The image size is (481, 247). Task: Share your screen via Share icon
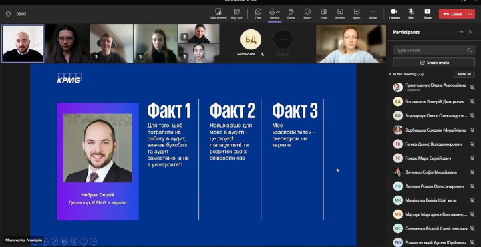pyautogui.click(x=428, y=14)
